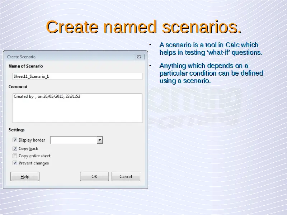287x215 pixels.
Task: Expand the border color dropdown arrow
Action: point(100,140)
